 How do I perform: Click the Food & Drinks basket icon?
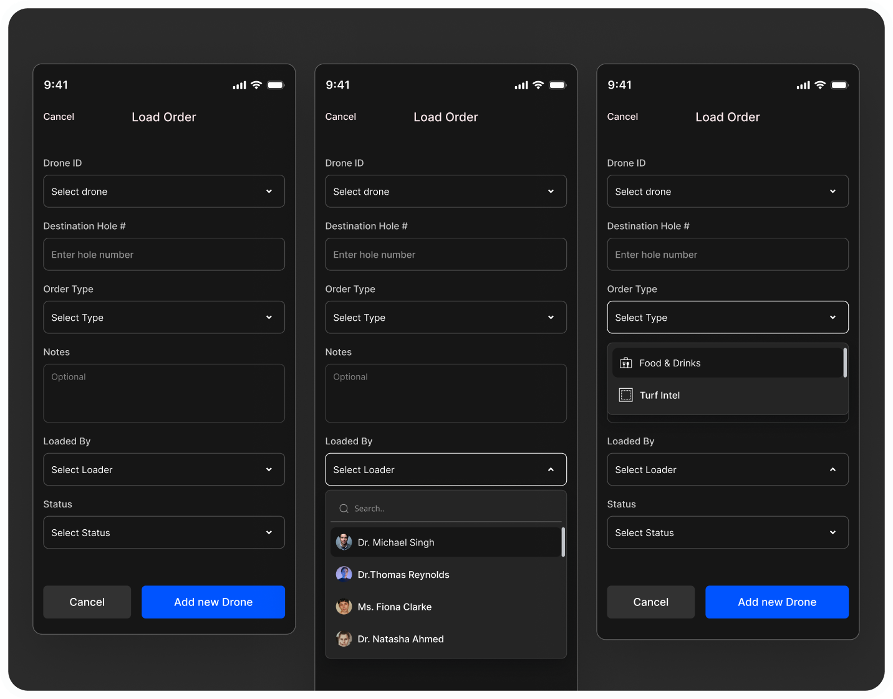click(625, 363)
